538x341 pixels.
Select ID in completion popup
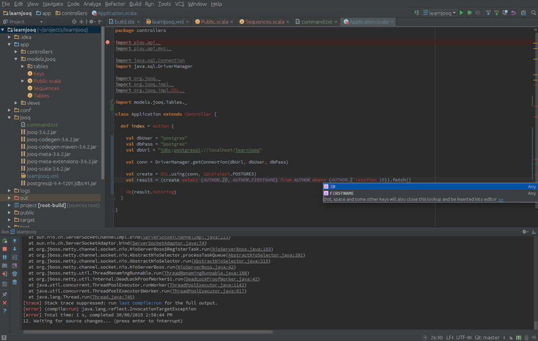pos(430,187)
